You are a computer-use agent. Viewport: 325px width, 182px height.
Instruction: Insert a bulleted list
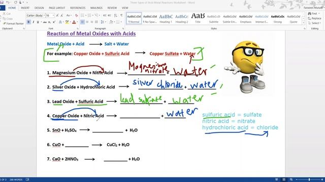click(x=82, y=16)
